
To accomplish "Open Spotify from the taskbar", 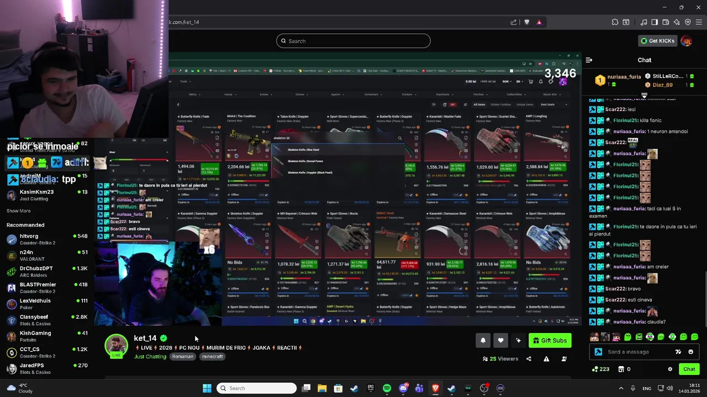I will coord(387,388).
